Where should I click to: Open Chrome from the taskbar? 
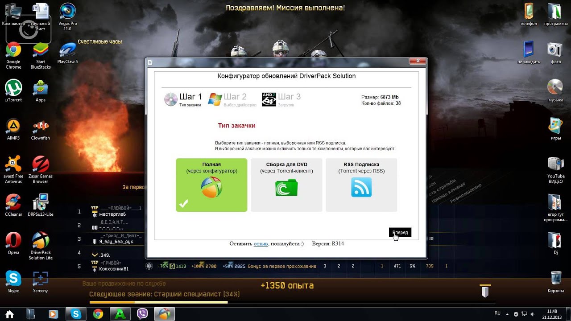(x=98, y=314)
